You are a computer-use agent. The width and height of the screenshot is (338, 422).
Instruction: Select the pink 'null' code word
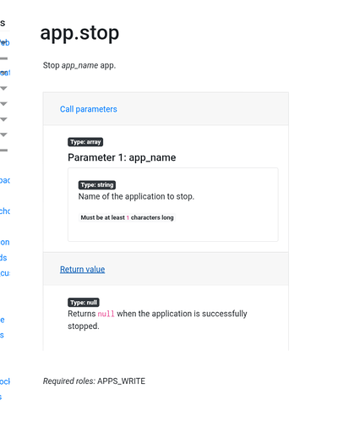tap(106, 314)
